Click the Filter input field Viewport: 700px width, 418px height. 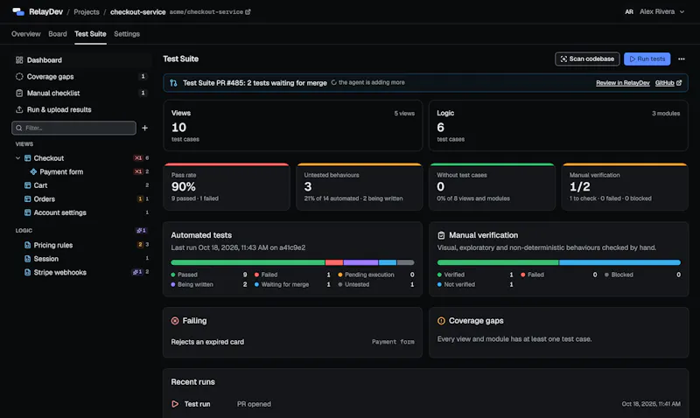click(x=73, y=128)
